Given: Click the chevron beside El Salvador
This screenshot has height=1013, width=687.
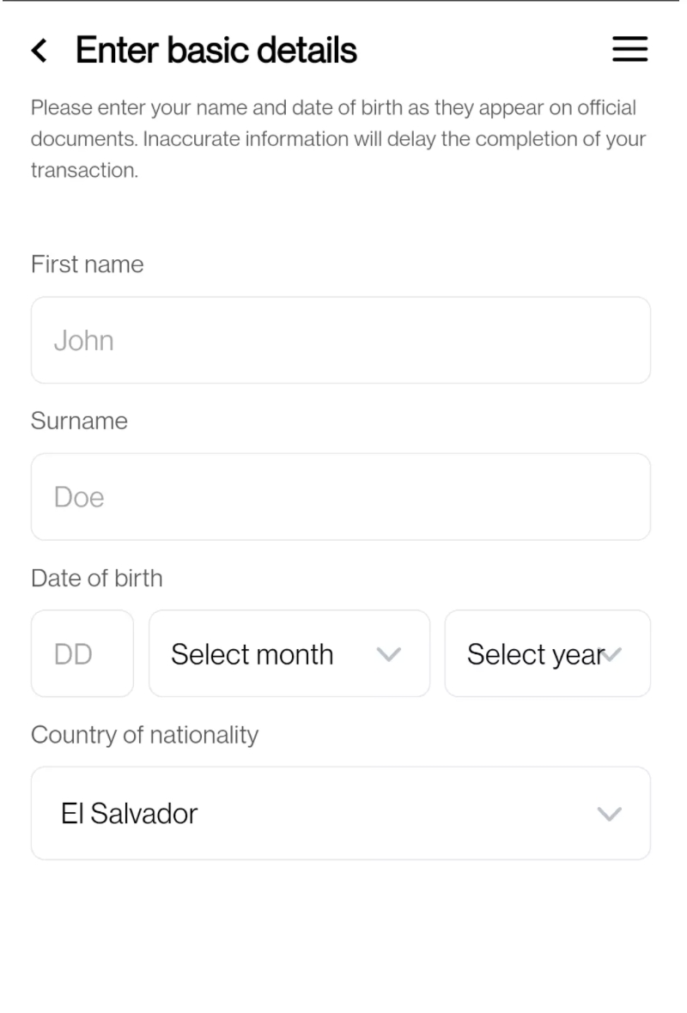Looking at the screenshot, I should (x=609, y=814).
